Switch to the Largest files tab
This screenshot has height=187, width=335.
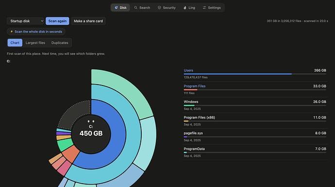35,43
